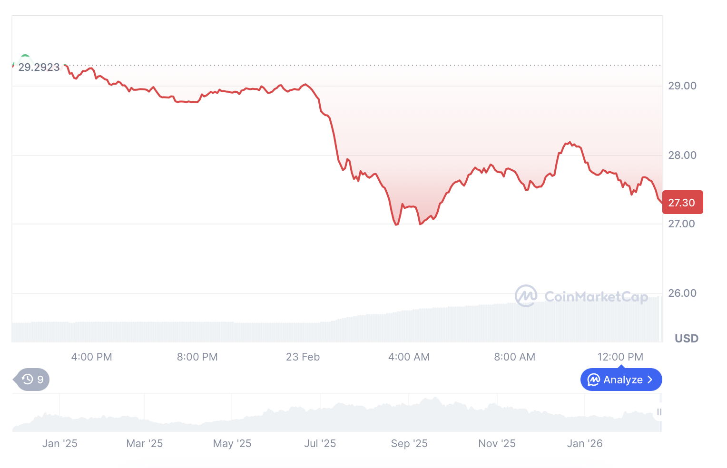Click the CoinMarketCap icon inside Analyze
Screen dimensions: 727x468
(x=594, y=380)
